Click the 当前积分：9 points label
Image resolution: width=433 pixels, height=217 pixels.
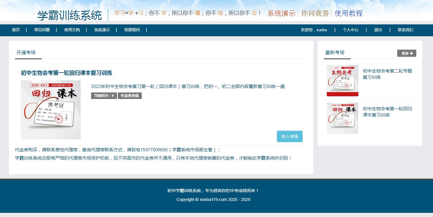[x=104, y=96]
